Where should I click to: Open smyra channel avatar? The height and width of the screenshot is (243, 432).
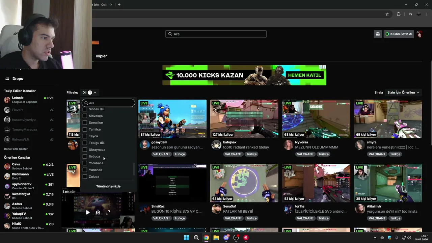coord(360,145)
